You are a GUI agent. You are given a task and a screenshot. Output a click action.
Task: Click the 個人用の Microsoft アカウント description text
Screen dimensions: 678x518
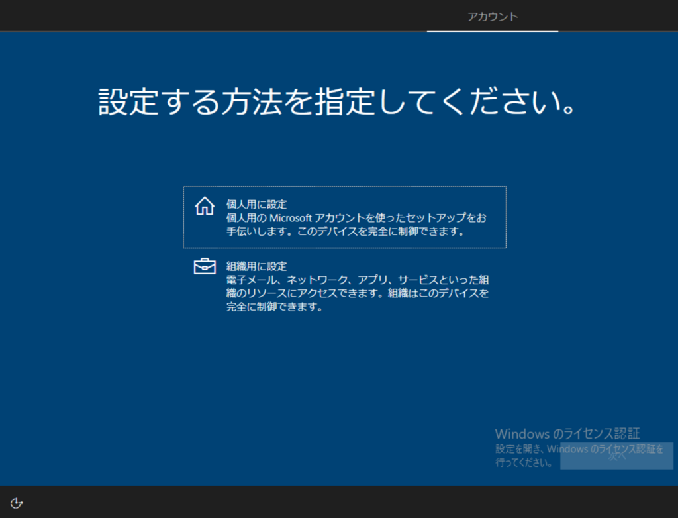(x=356, y=225)
